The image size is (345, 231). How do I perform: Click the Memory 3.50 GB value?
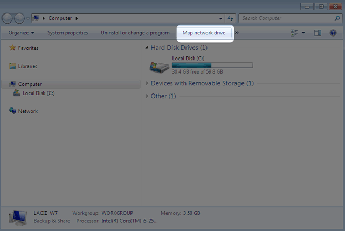click(x=192, y=213)
